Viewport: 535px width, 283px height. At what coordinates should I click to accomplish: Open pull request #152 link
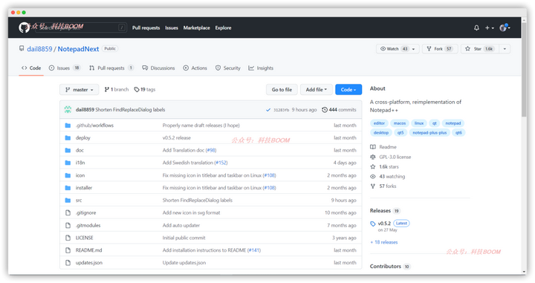coord(221,163)
